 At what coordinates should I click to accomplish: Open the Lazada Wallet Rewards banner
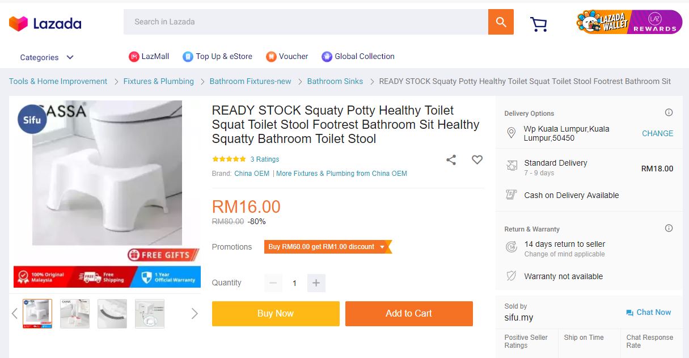point(628,22)
